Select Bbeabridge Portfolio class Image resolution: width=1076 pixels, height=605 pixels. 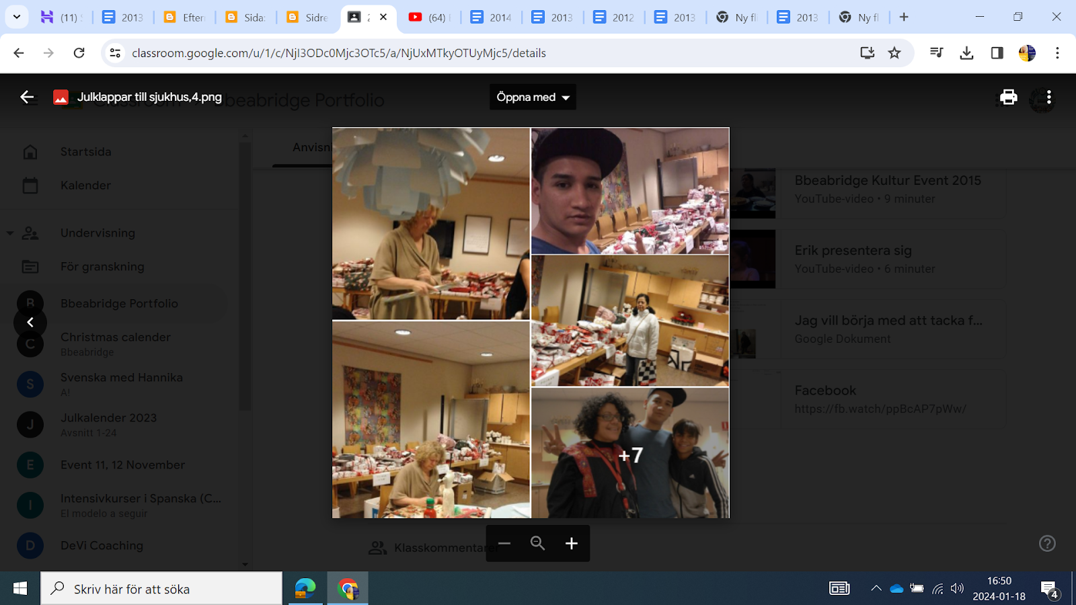point(120,304)
